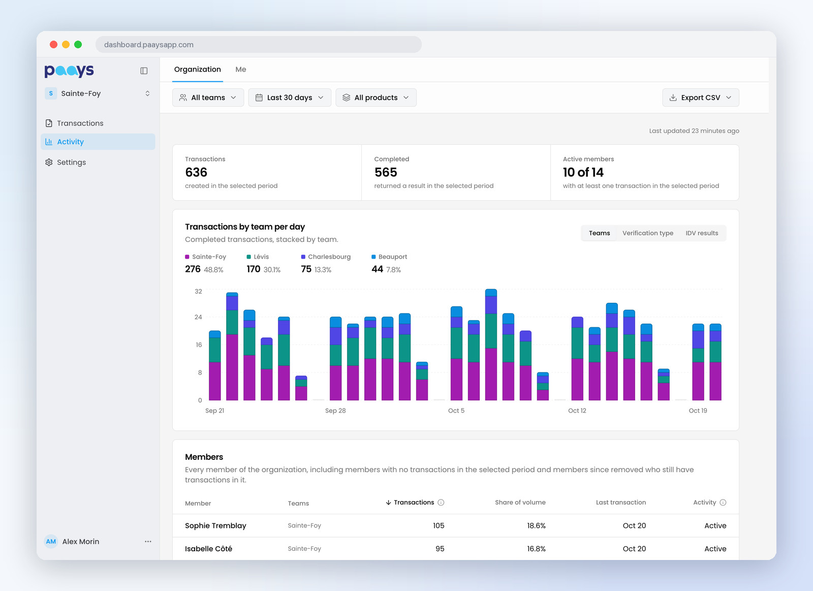Screen dimensions: 813x591
Task: Click the Transactions column info icon
Action: (441, 503)
